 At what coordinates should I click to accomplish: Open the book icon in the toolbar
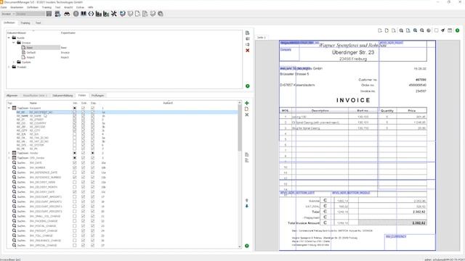[x=84, y=14]
